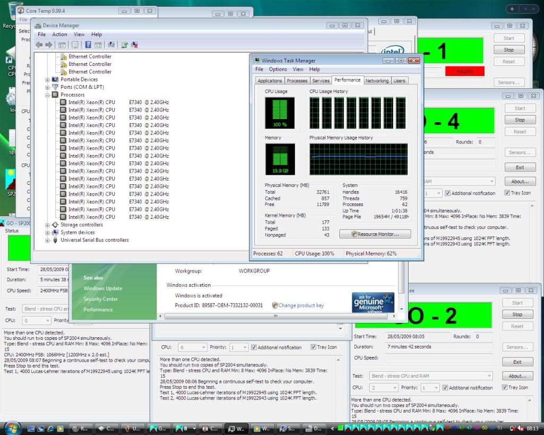544x435 pixels.
Task: Toggle Additional notification in GO-4 window
Action: (447, 193)
